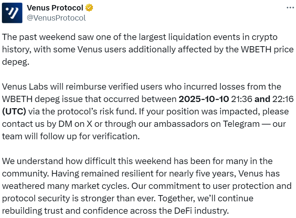
Task: Click the bold (UTC) text
Action: tap(14, 111)
